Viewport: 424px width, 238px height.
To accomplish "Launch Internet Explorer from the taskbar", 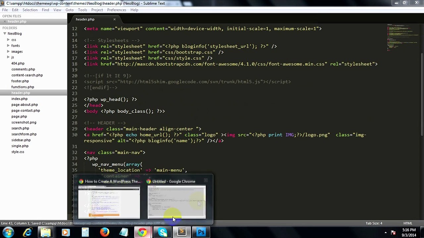I will (27, 232).
